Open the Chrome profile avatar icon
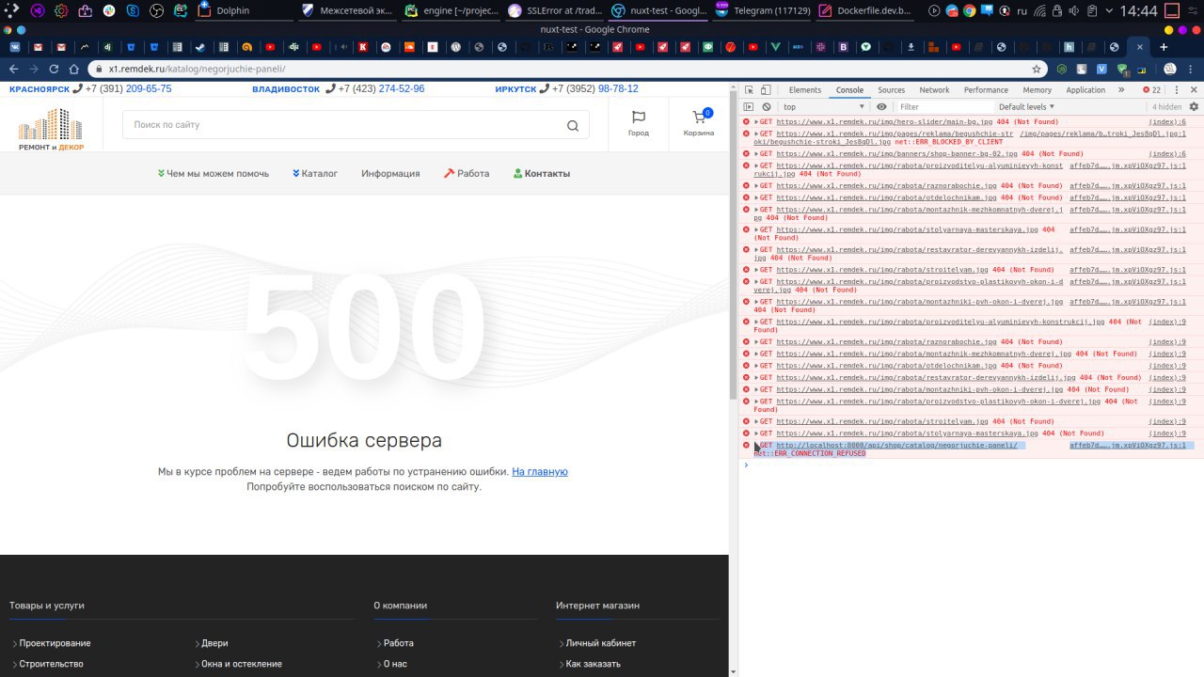The height and width of the screenshot is (677, 1204). (x=1169, y=69)
